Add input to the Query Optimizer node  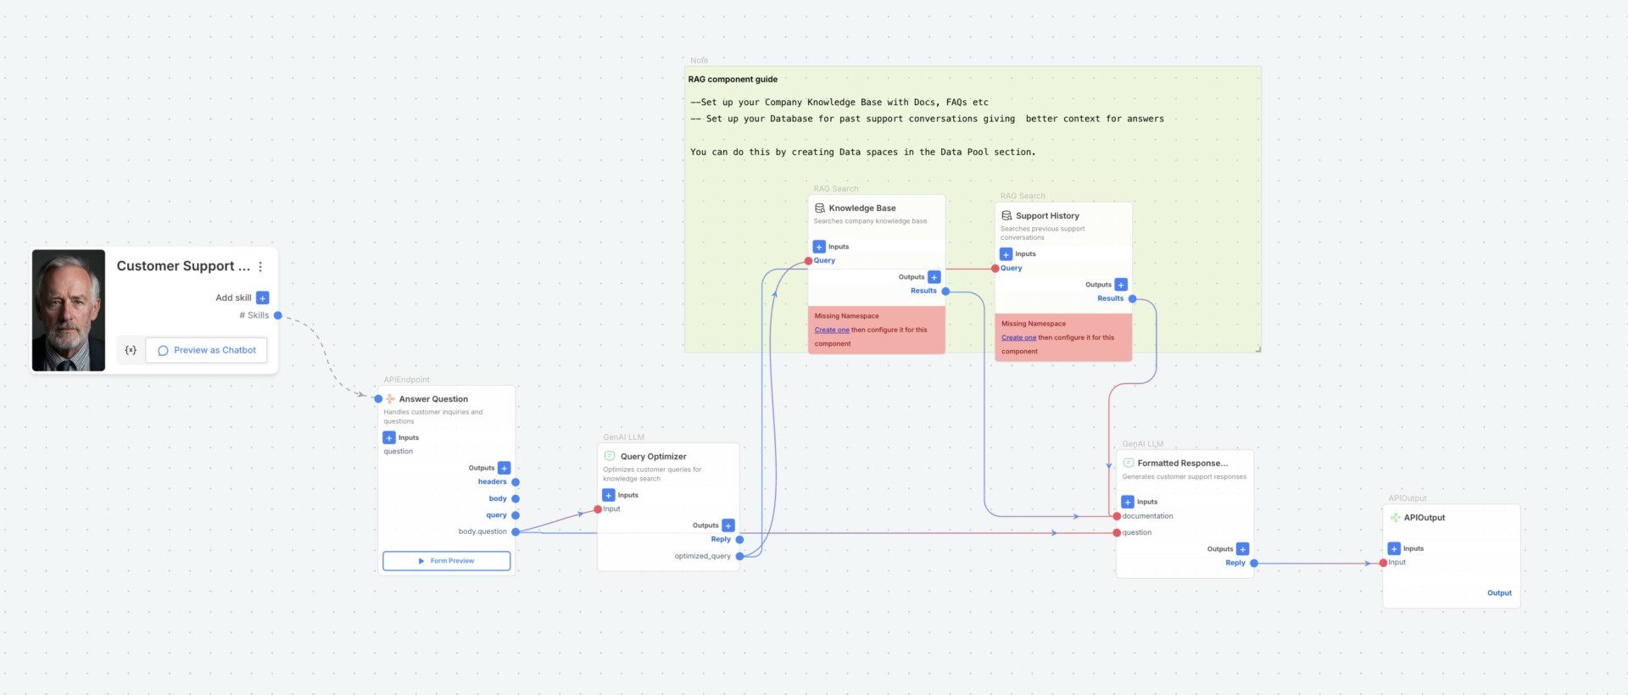tap(609, 495)
